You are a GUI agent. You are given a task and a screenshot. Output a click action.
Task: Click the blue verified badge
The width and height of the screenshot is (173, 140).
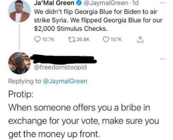pyautogui.click(x=79, y=3)
